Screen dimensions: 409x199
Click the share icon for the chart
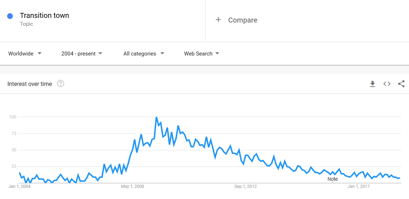tap(401, 84)
